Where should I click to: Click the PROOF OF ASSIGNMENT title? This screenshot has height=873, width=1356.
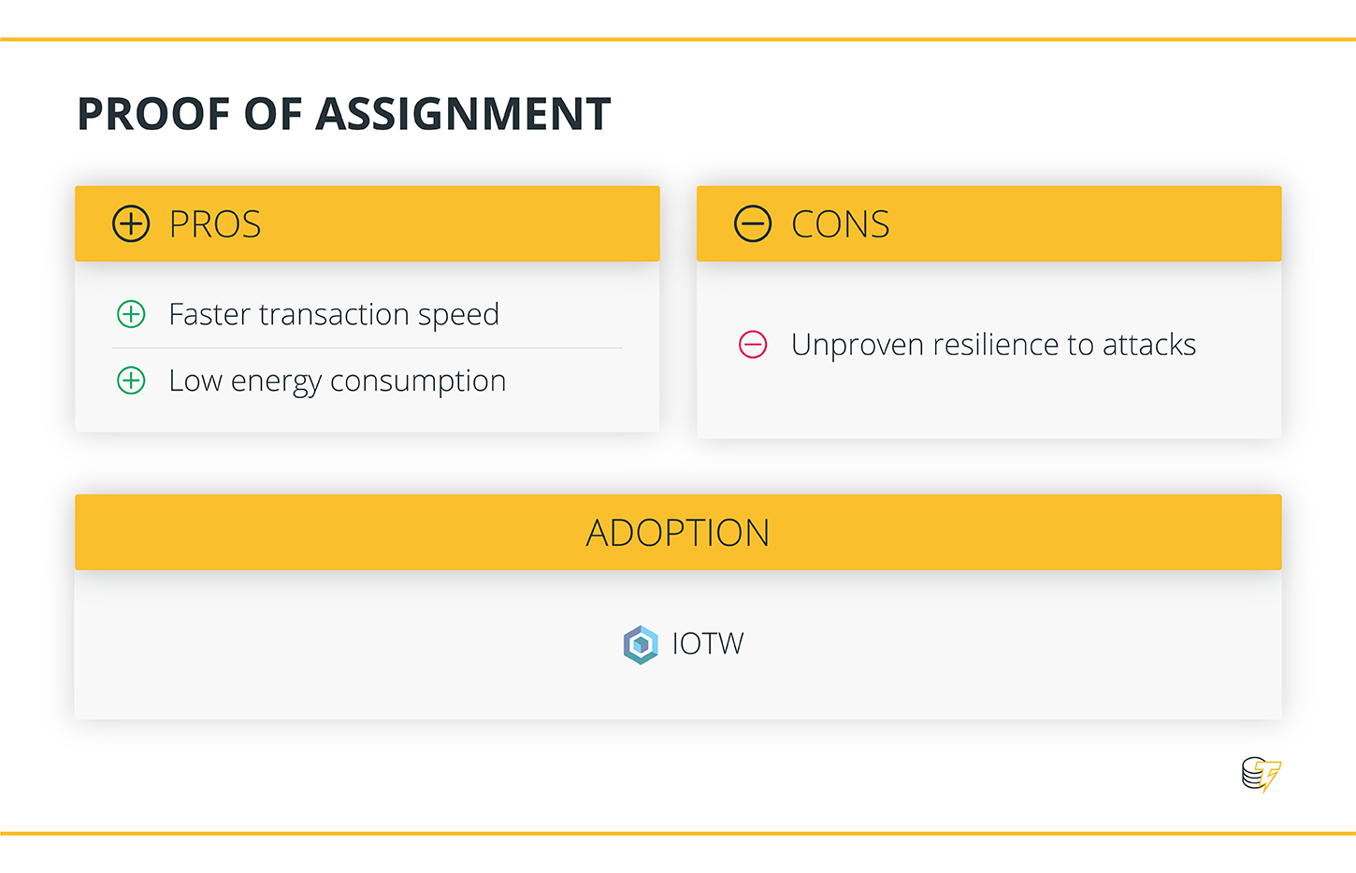coord(344,114)
